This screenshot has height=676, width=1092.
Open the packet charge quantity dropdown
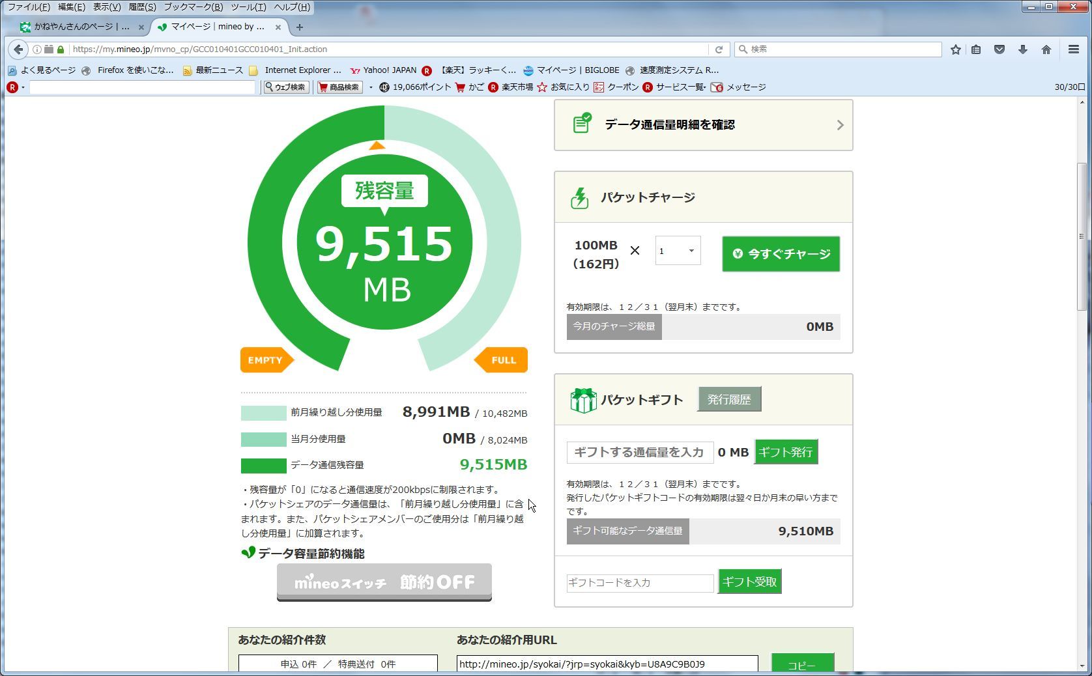coord(678,251)
